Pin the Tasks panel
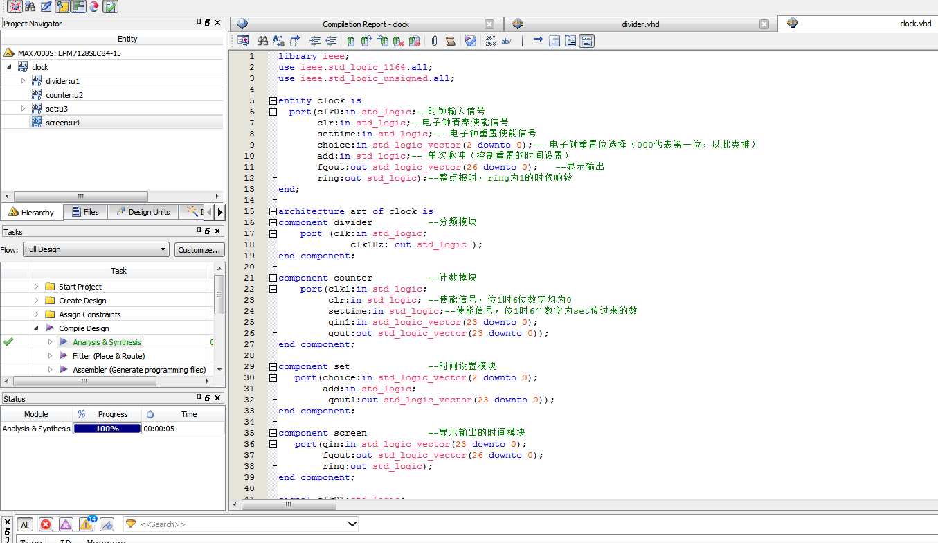The image size is (938, 543). point(199,231)
